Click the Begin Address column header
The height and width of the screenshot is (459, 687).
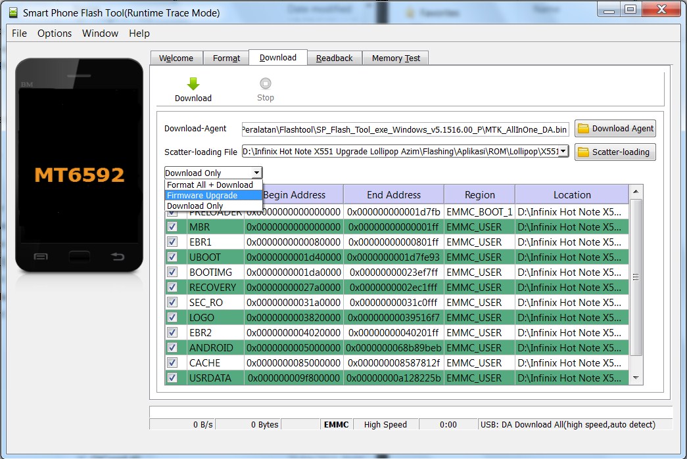(303, 195)
